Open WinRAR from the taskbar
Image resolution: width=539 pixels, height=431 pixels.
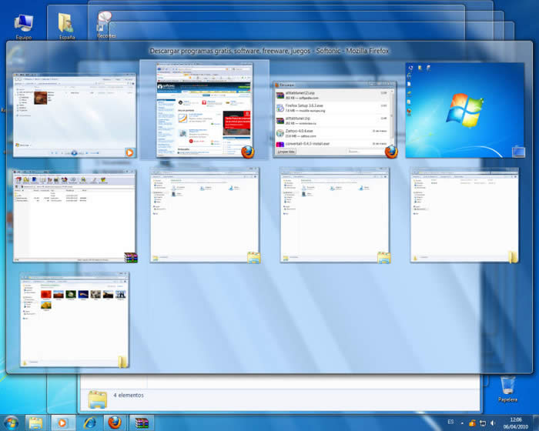point(141,423)
